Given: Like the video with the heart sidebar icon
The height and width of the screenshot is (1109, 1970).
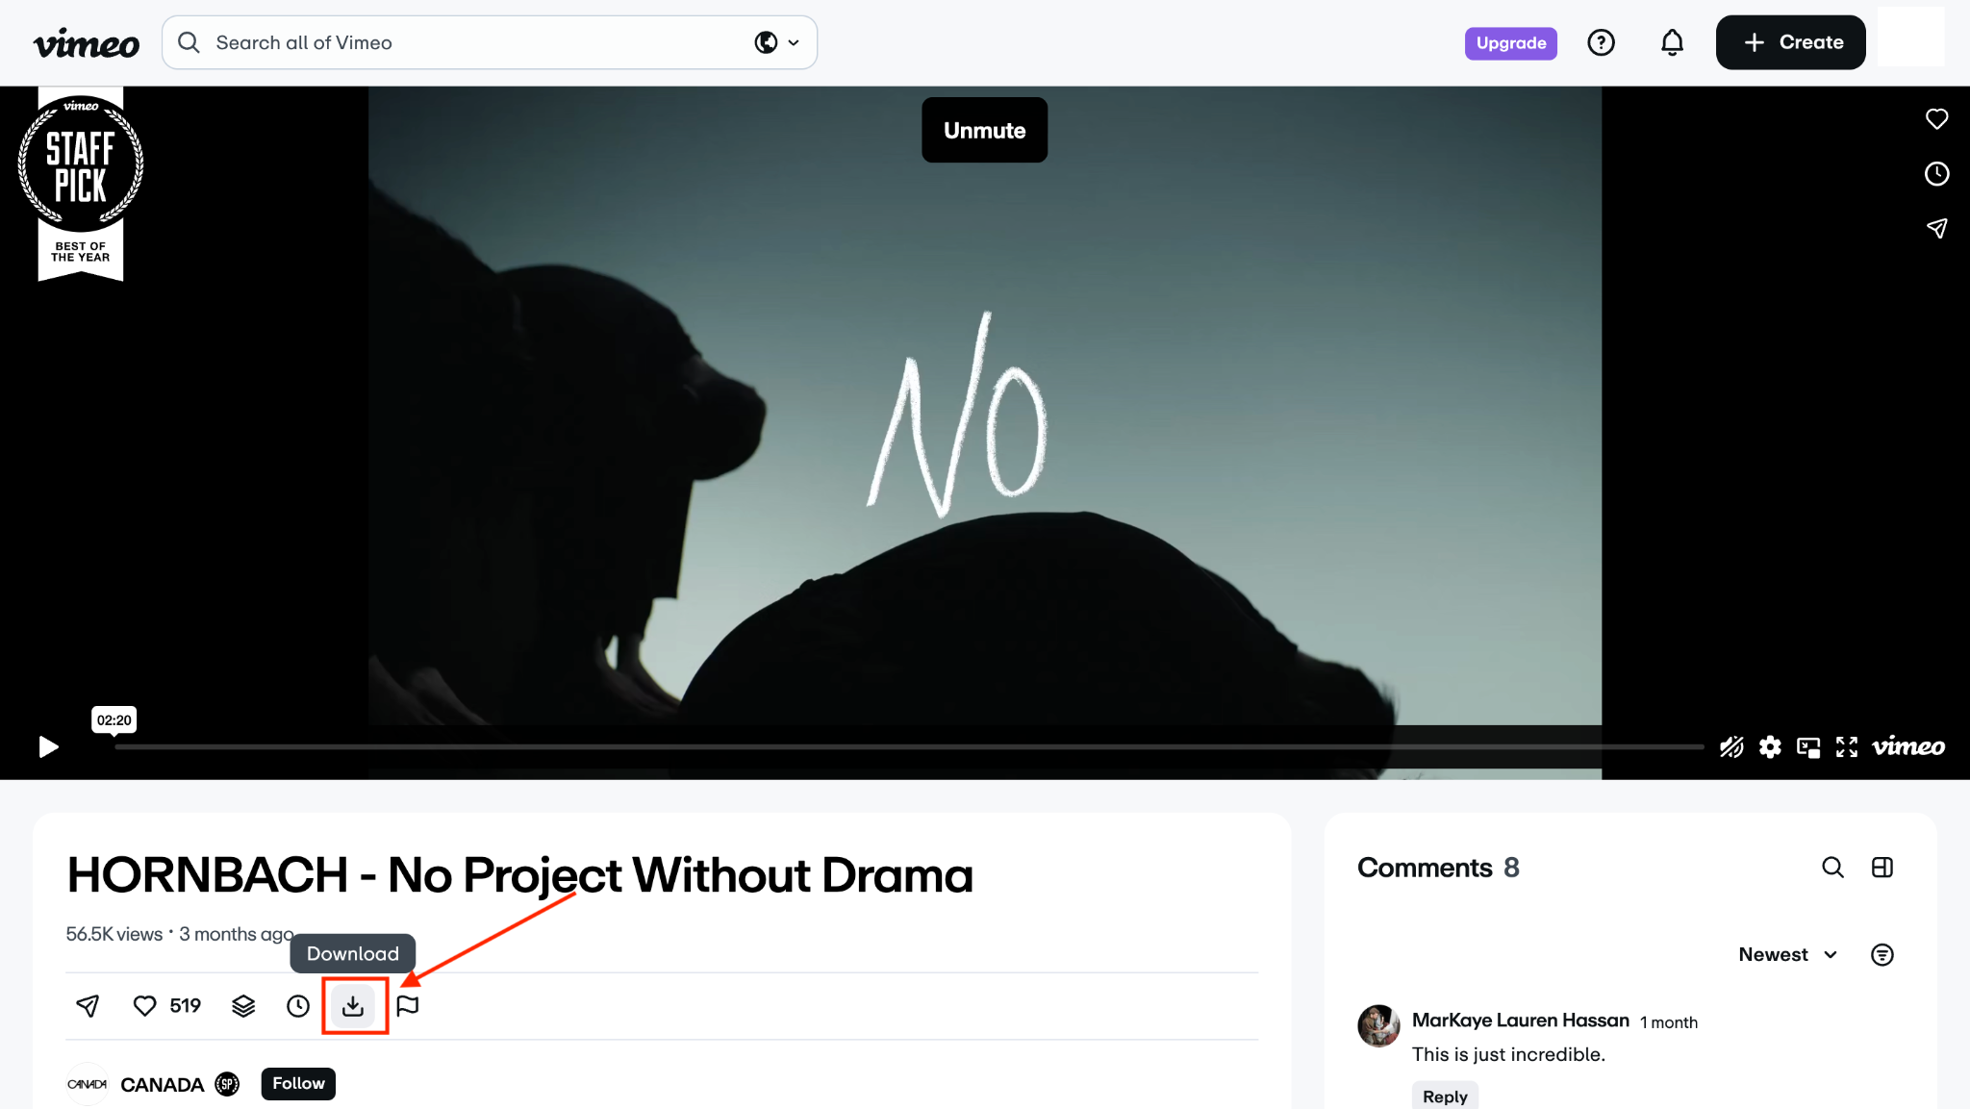Looking at the screenshot, I should pyautogui.click(x=1936, y=118).
